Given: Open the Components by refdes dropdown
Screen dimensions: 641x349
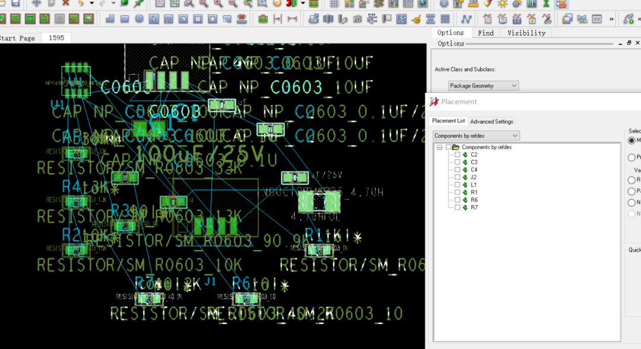Looking at the screenshot, I should click(476, 136).
